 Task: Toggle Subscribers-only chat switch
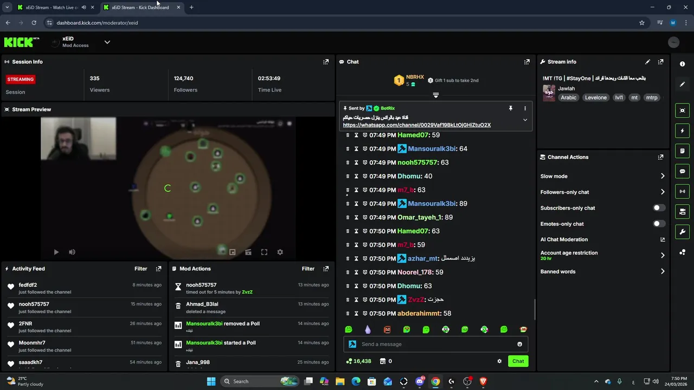coord(659,208)
